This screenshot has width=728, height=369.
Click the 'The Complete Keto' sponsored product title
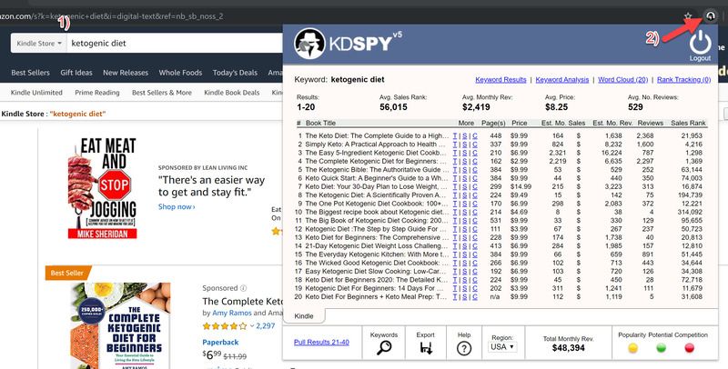pyautogui.click(x=242, y=302)
